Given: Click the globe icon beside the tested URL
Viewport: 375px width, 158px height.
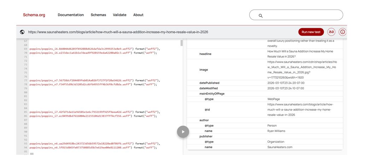Looking at the screenshot, I should pos(22,32).
